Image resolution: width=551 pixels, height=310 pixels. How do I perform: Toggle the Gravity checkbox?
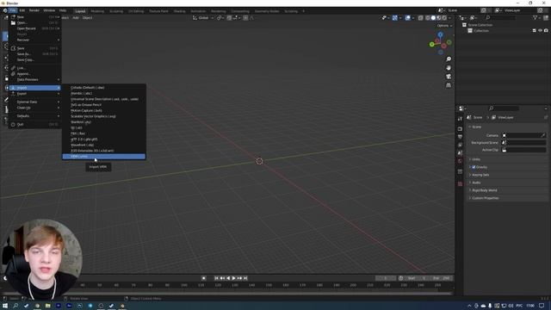point(474,167)
